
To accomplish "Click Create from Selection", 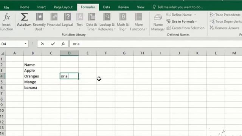I will tap(185, 28).
